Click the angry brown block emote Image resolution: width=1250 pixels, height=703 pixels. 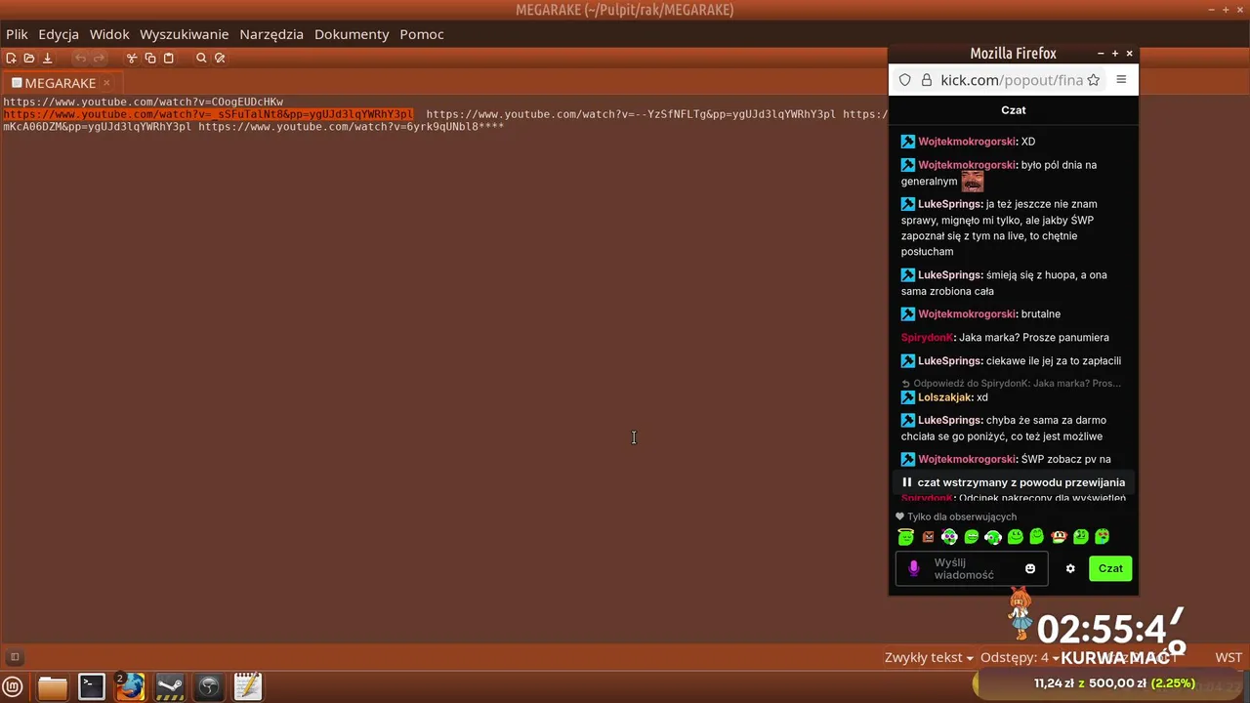point(928,537)
